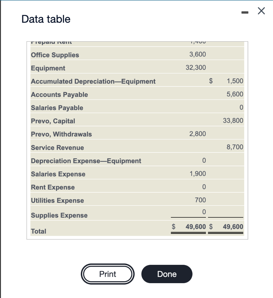Viewport: 273px width, 298px height.
Task: Click the Depreciation Expense—Equipment label
Action: click(x=86, y=161)
